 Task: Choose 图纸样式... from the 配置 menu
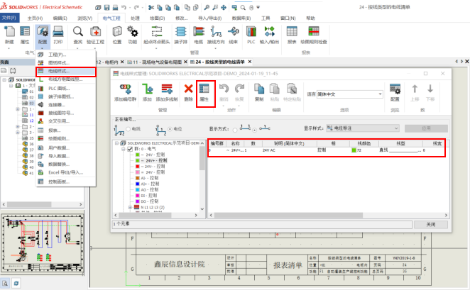pyautogui.click(x=65, y=63)
